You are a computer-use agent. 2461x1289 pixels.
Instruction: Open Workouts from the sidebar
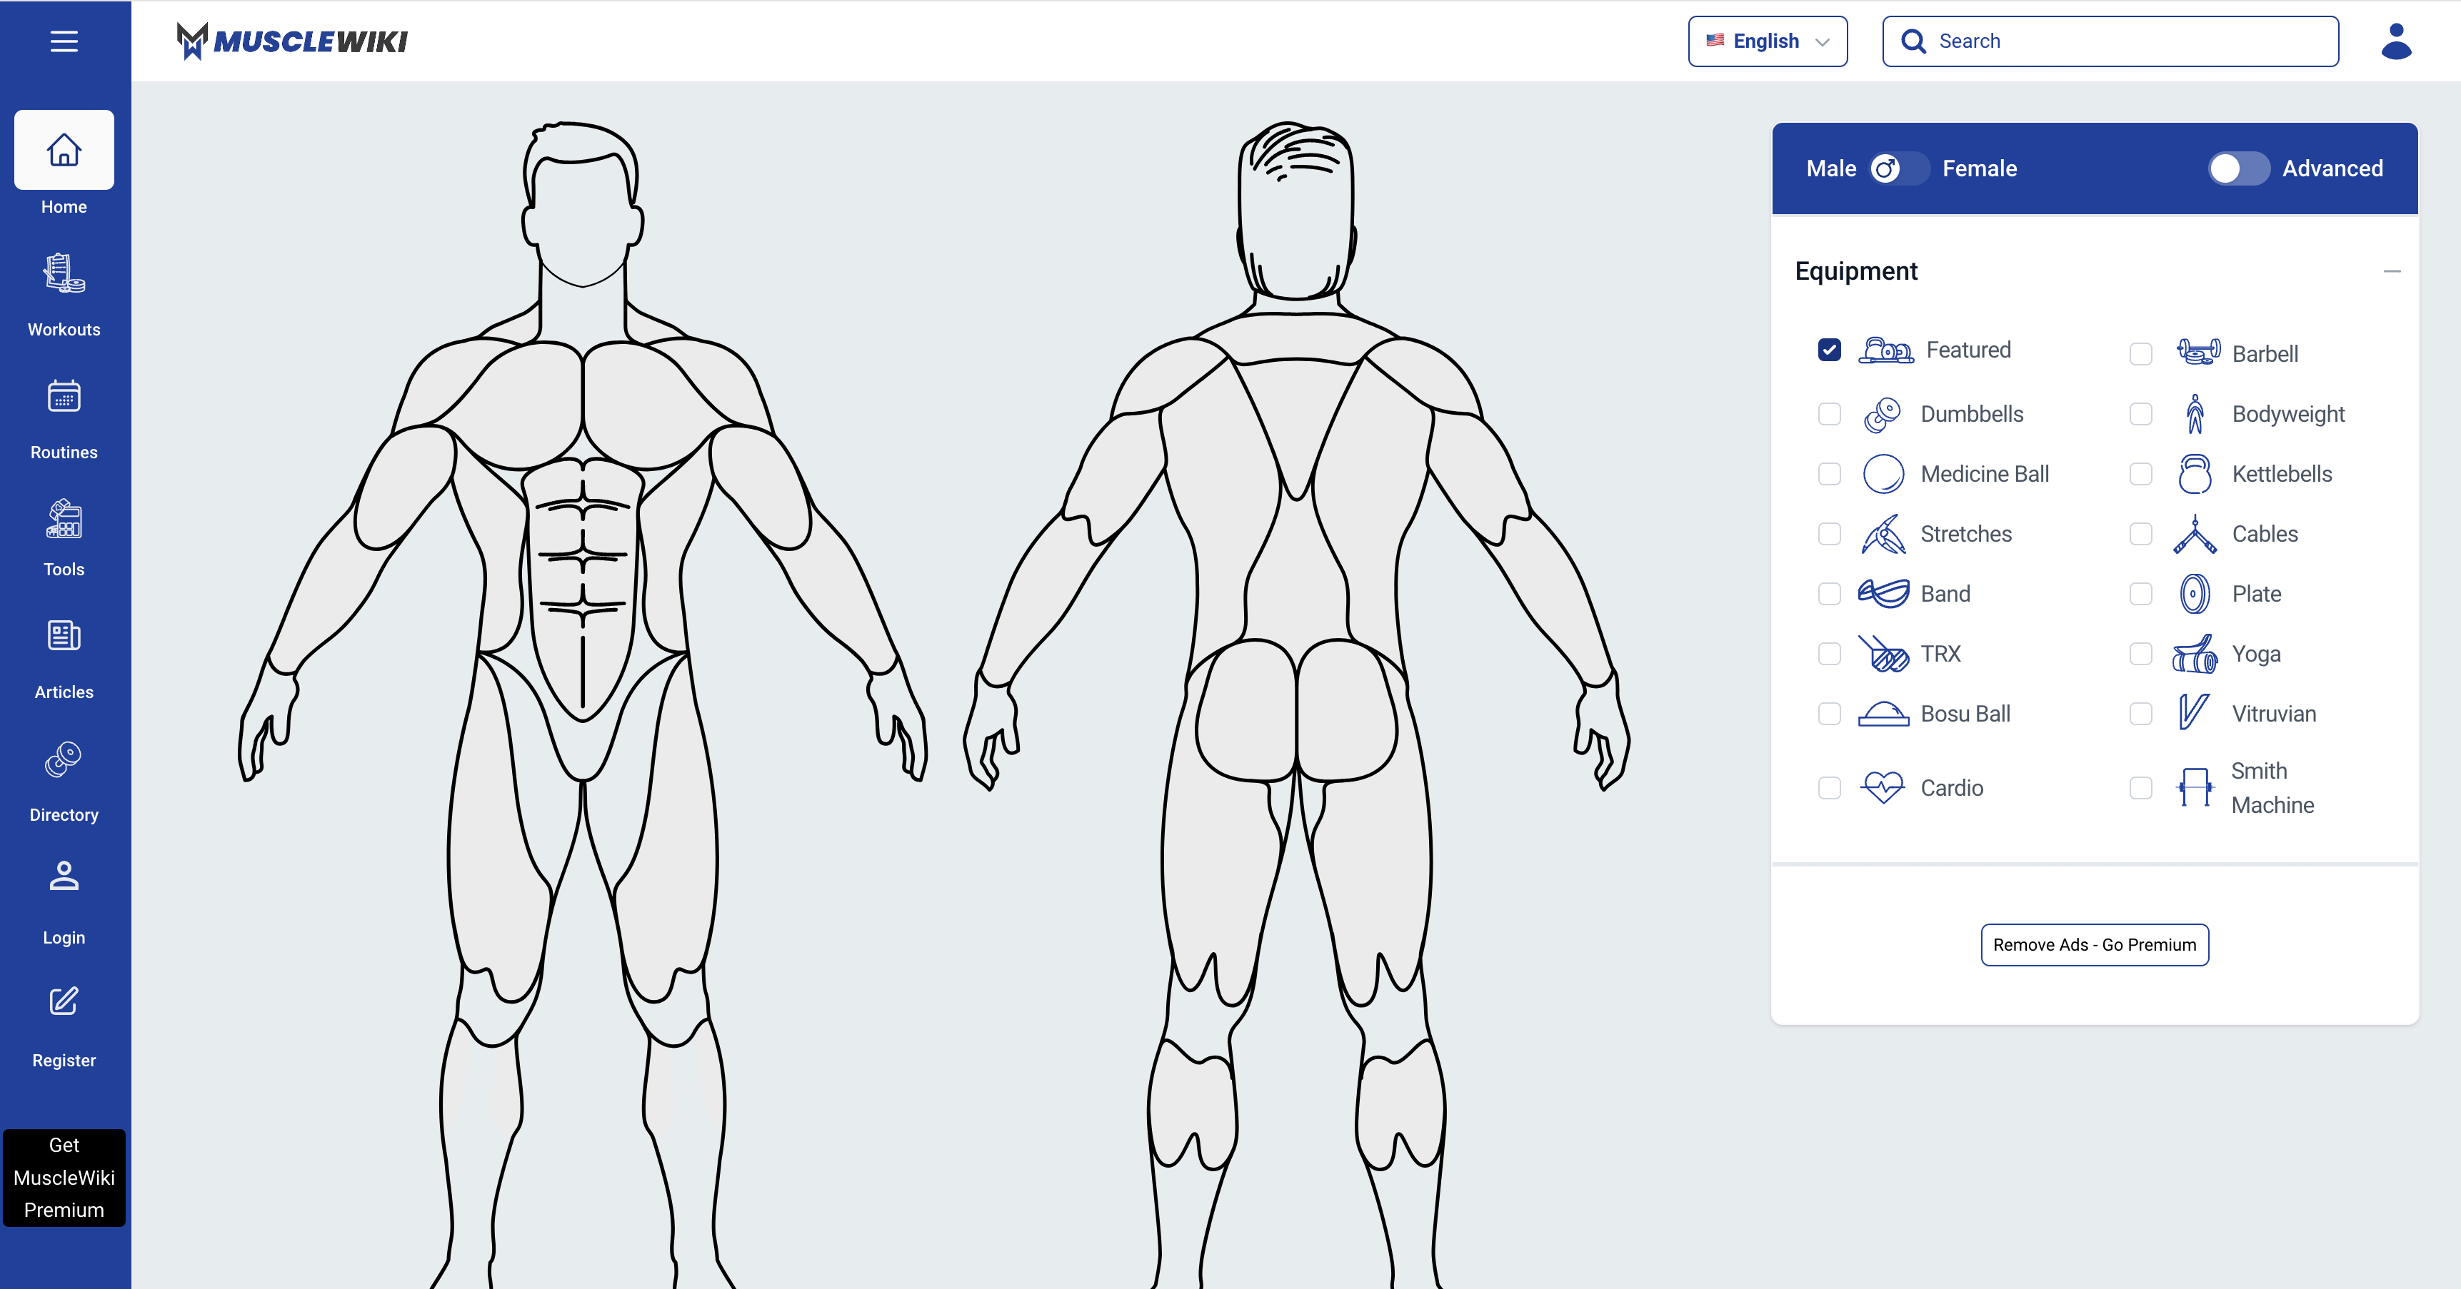[64, 274]
